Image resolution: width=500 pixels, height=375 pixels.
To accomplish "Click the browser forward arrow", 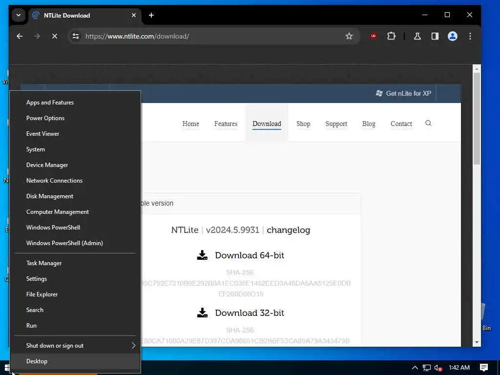I will coord(37,36).
